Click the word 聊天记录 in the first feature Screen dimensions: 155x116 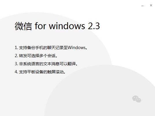55,48
